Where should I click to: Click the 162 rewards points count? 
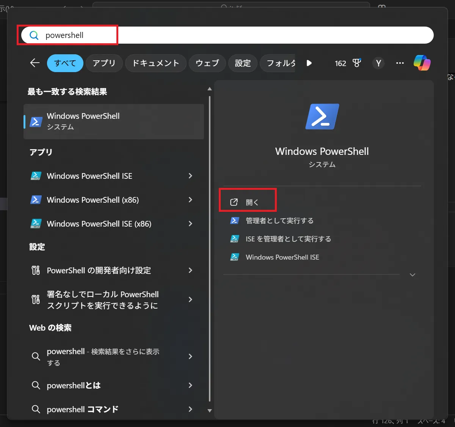click(340, 63)
